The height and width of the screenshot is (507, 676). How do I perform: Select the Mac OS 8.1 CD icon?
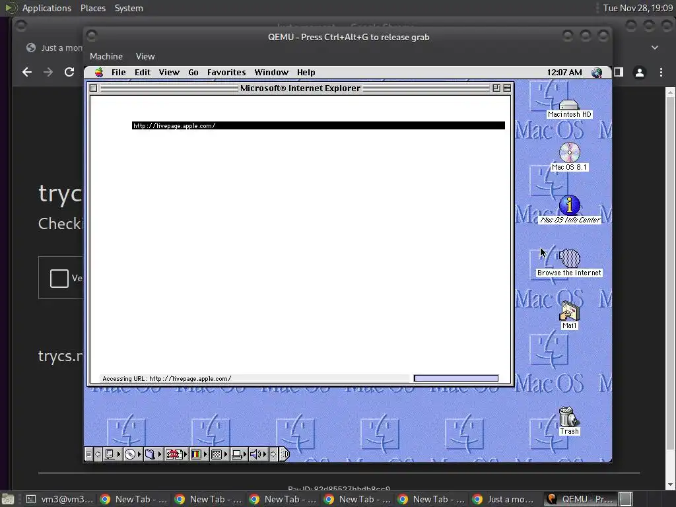pos(569,157)
